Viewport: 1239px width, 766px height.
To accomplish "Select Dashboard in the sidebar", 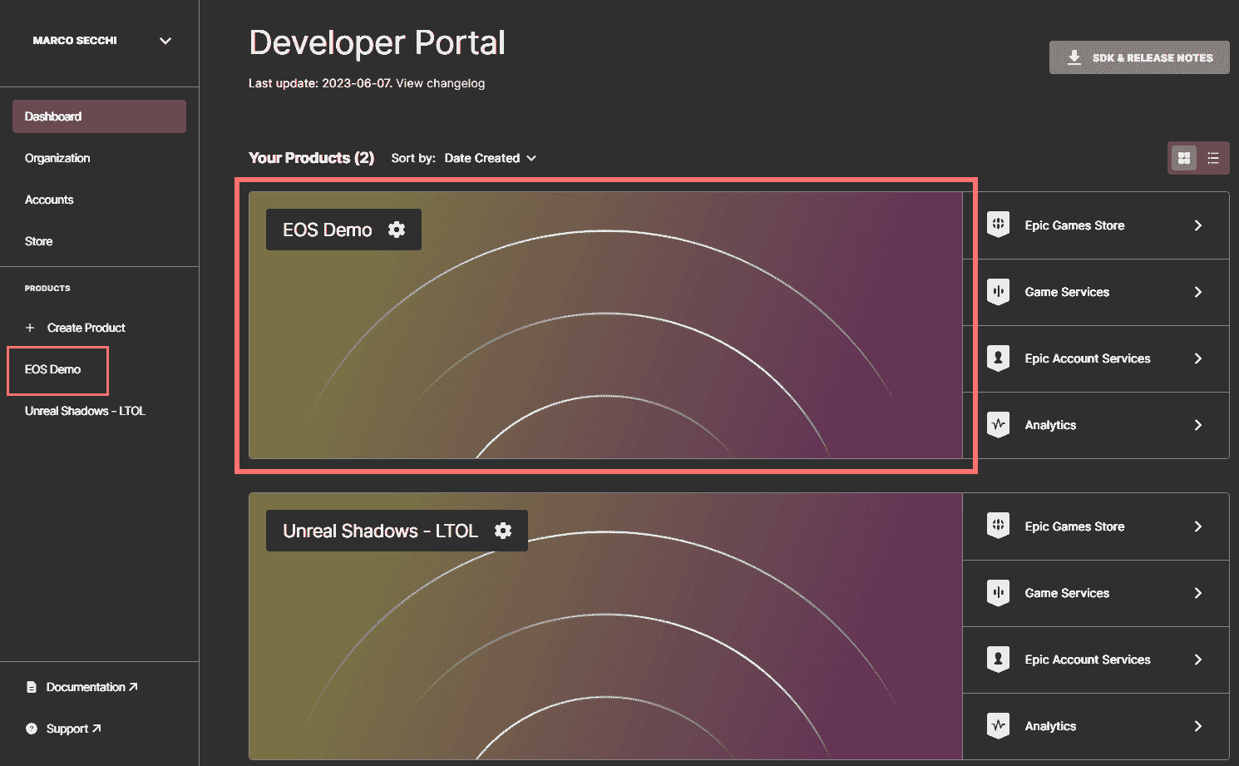I will (99, 116).
